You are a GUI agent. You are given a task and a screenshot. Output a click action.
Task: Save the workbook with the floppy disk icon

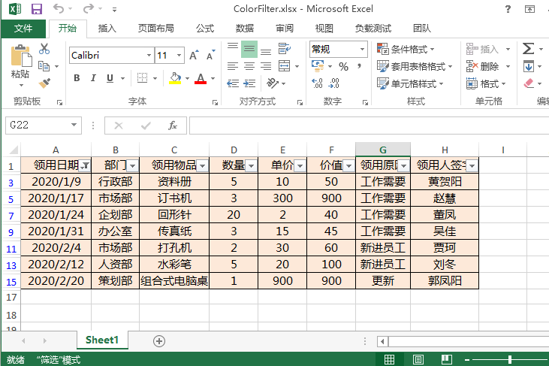(36, 9)
